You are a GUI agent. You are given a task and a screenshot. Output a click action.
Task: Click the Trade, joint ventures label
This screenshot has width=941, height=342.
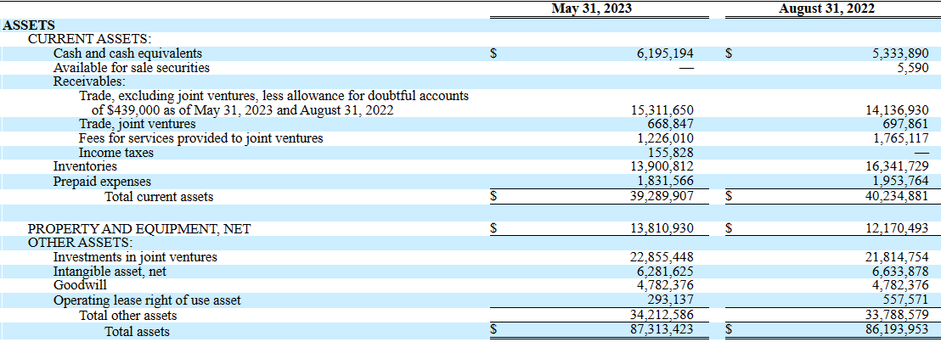point(138,124)
